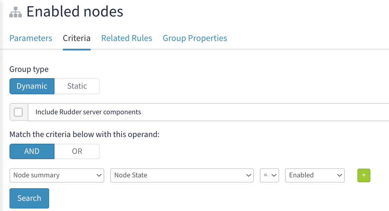Screen dimensions: 389x211
Task: Expand the Node State attribute dropdown
Action: point(182,175)
